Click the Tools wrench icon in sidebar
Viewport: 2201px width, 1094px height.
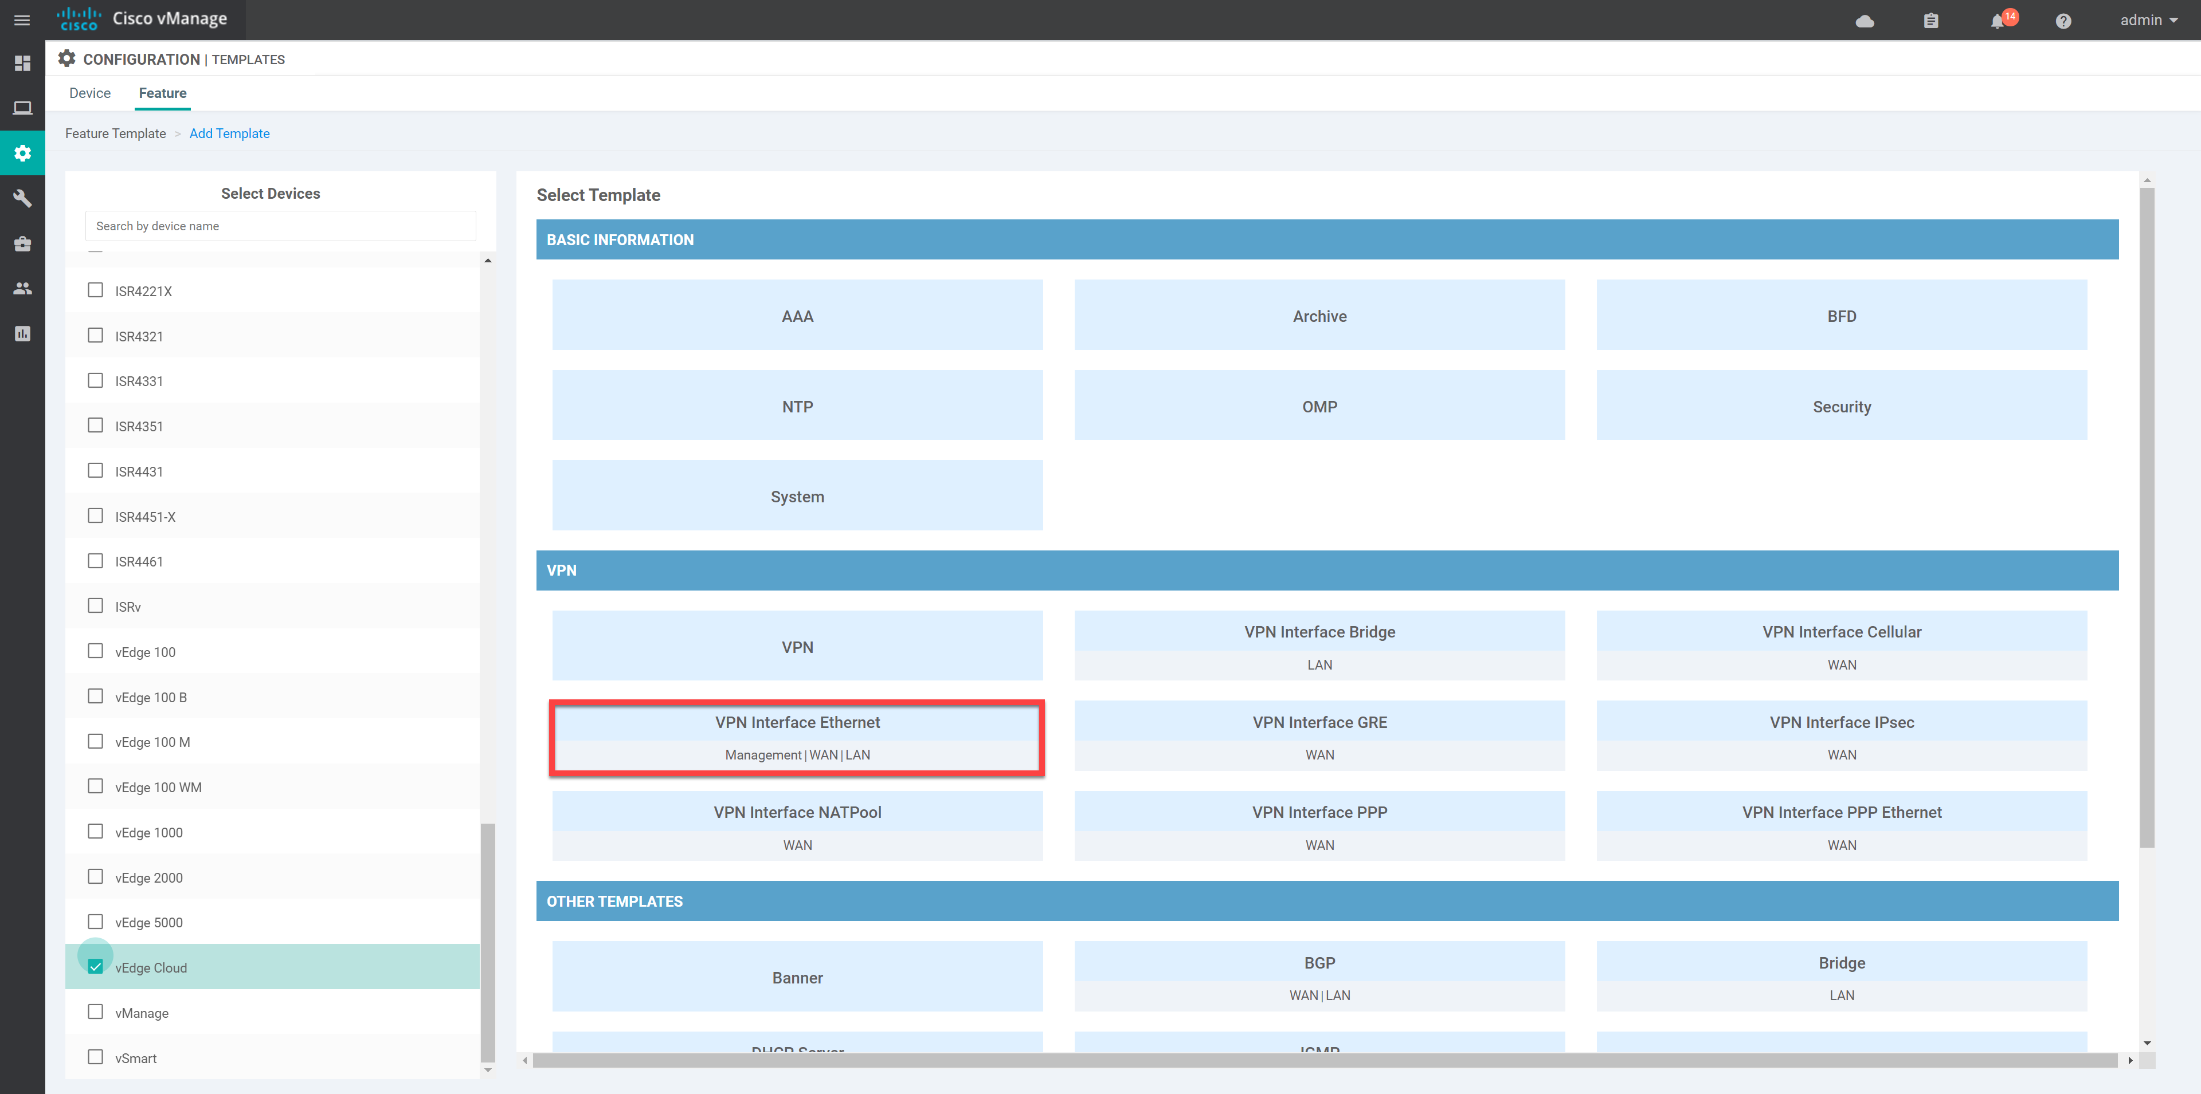(x=24, y=198)
